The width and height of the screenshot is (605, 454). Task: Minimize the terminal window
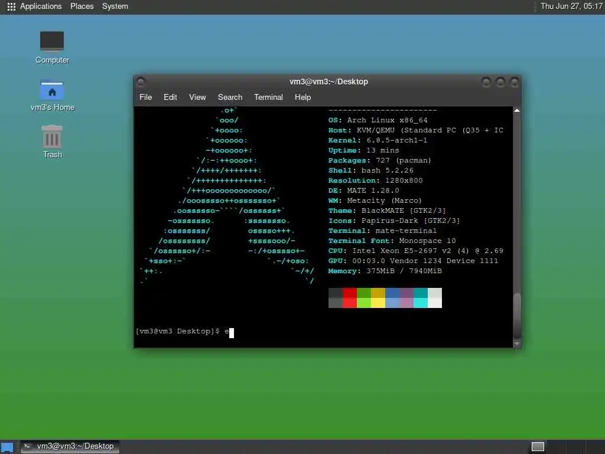click(x=486, y=82)
